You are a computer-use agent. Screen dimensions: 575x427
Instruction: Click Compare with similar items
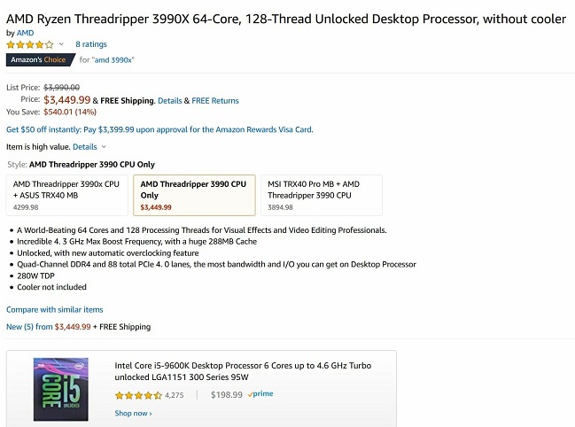55,310
